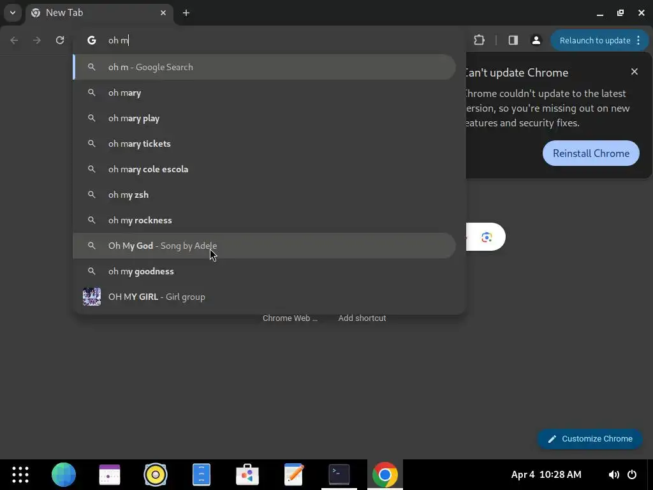Select the New Tab tab
This screenshot has width=653, height=490.
tap(100, 13)
